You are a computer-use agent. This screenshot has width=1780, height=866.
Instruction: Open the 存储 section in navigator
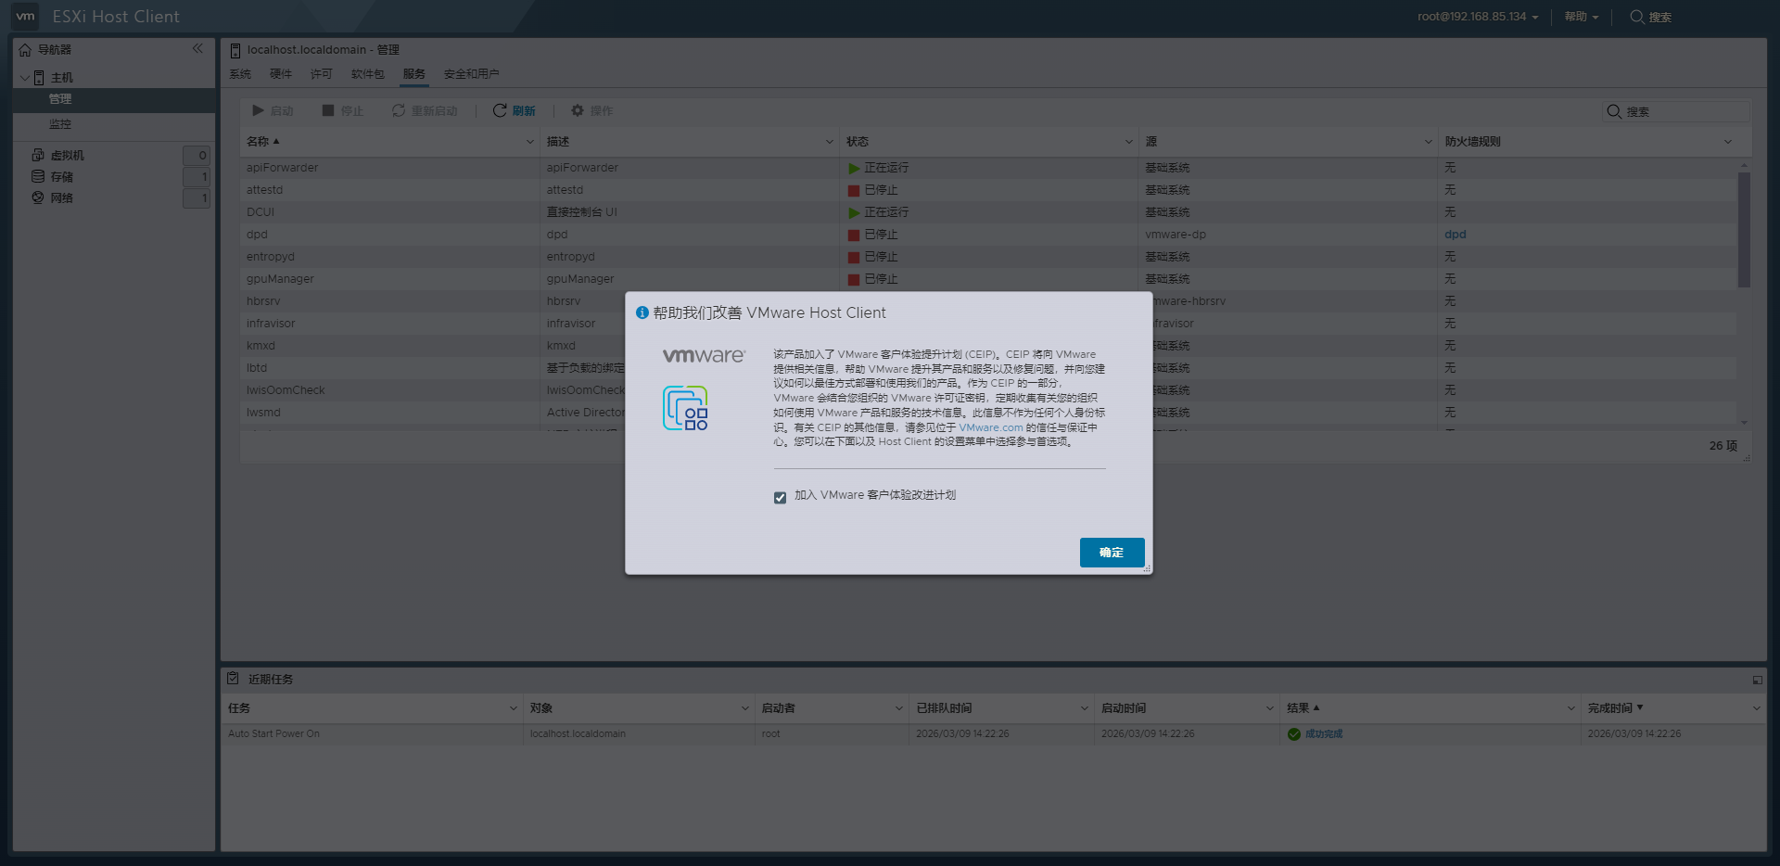click(x=38, y=176)
